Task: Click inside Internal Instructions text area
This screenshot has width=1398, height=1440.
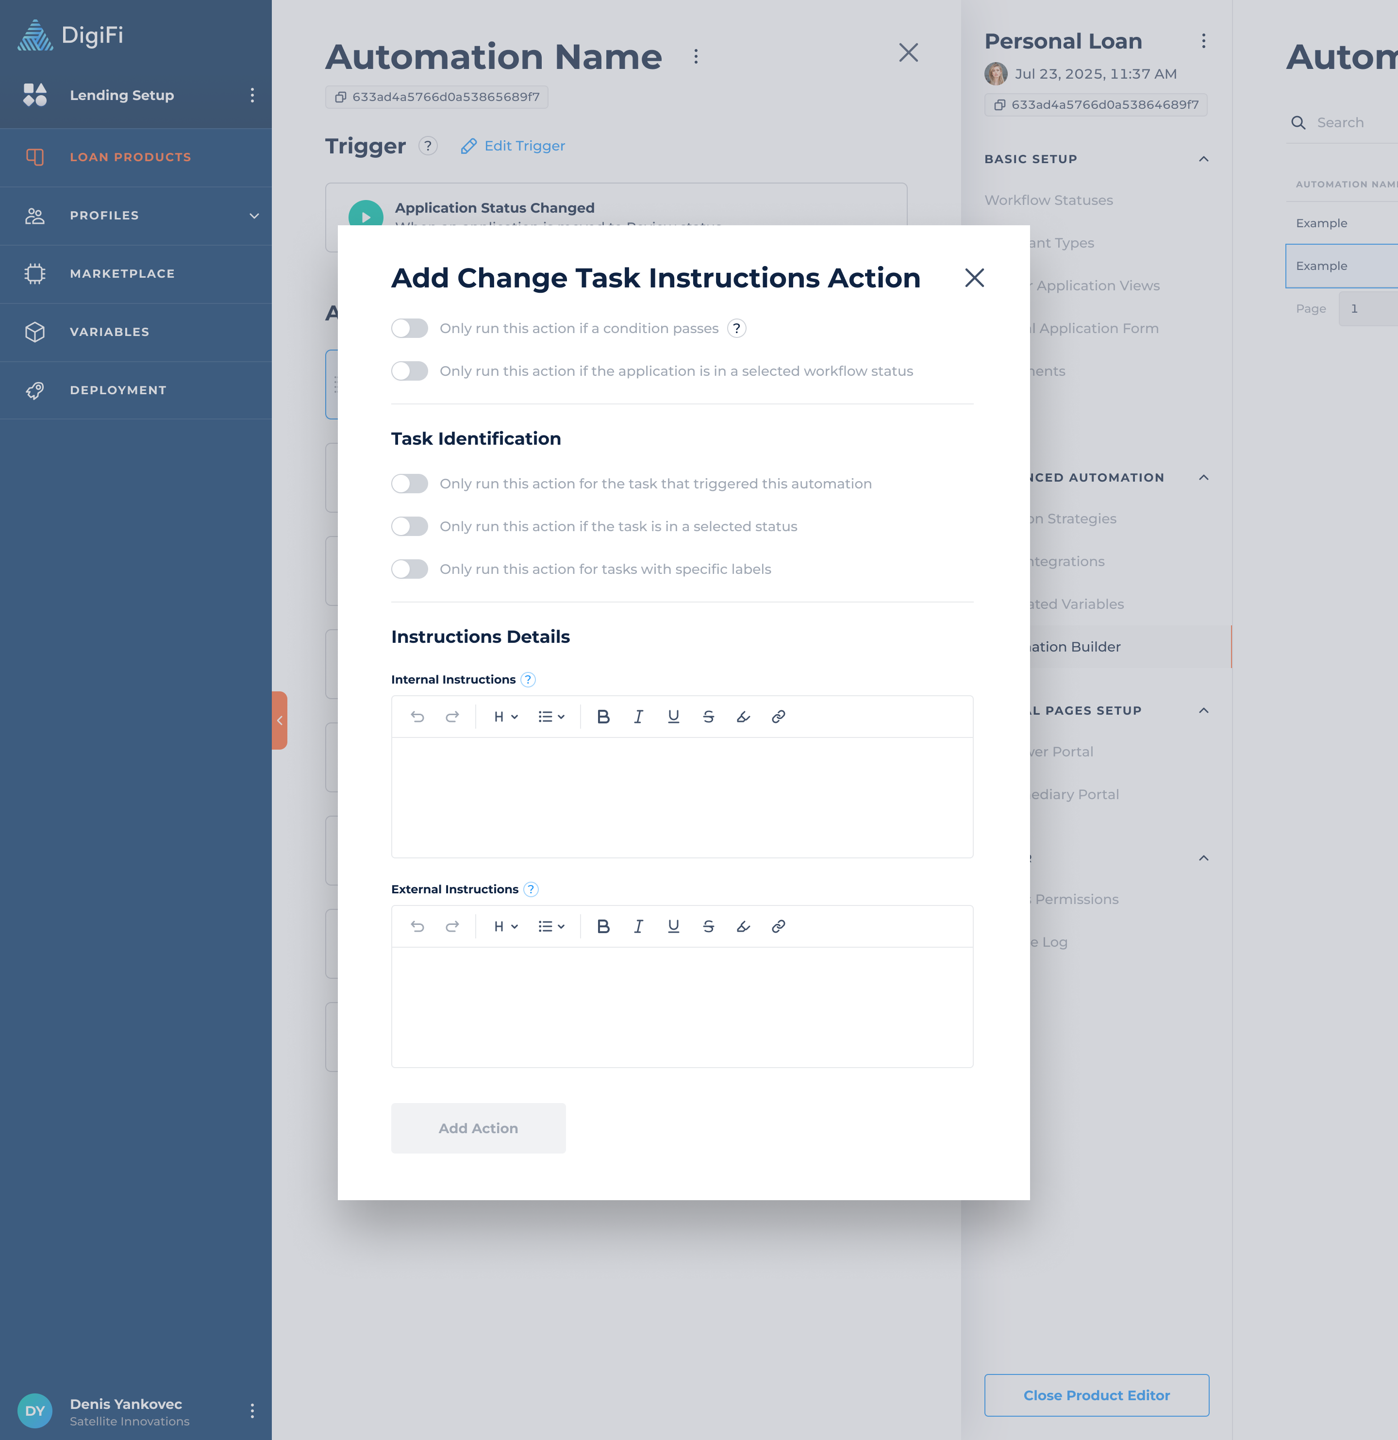Action: tap(682, 797)
